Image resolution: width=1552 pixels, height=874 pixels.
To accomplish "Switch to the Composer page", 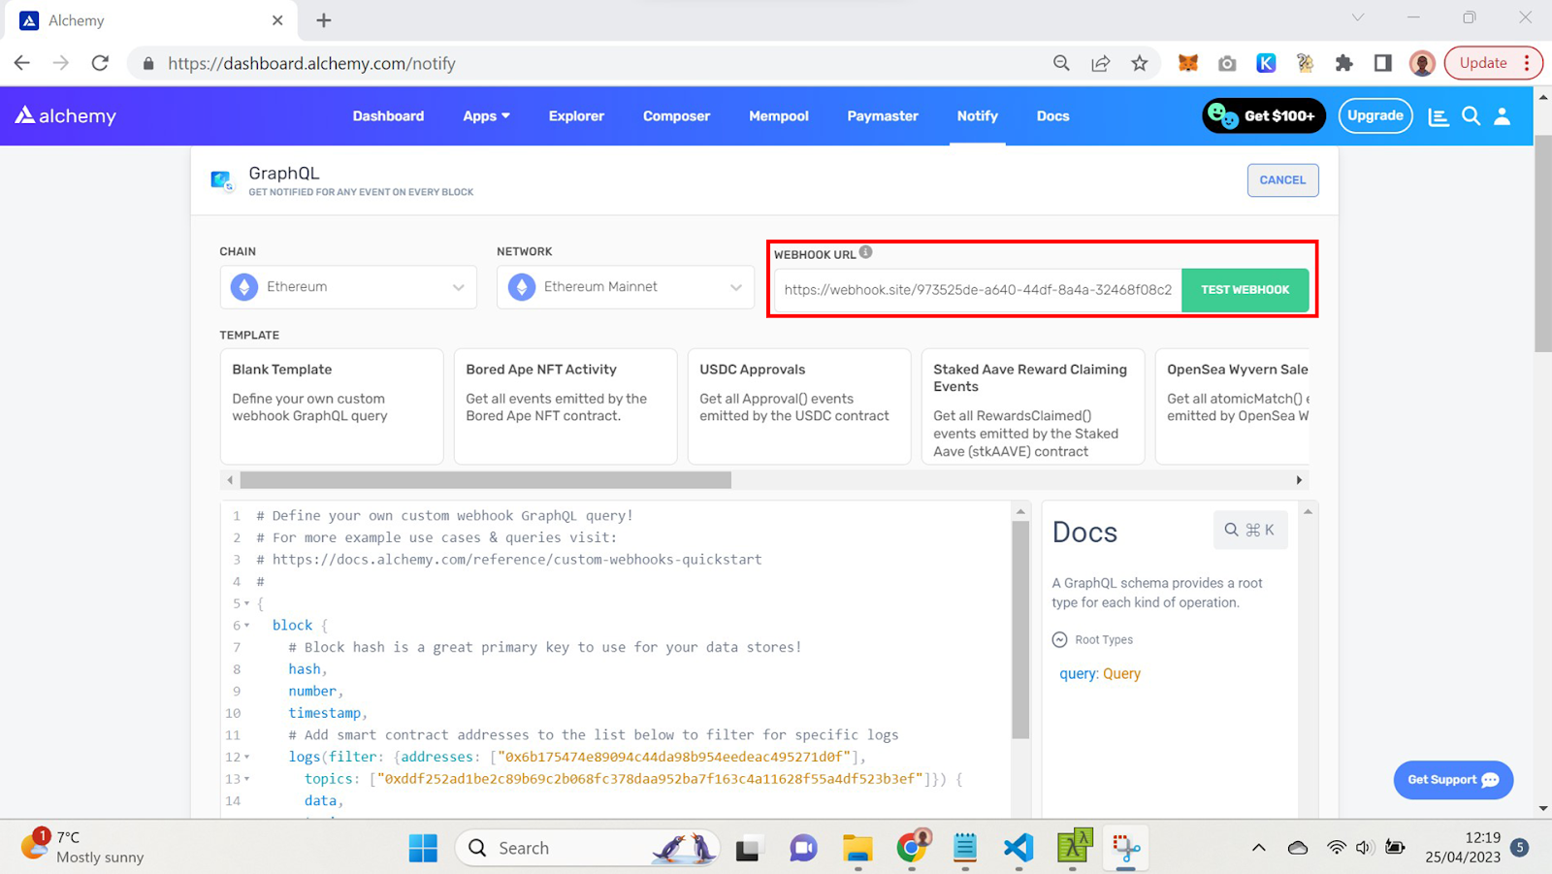I will point(676,116).
